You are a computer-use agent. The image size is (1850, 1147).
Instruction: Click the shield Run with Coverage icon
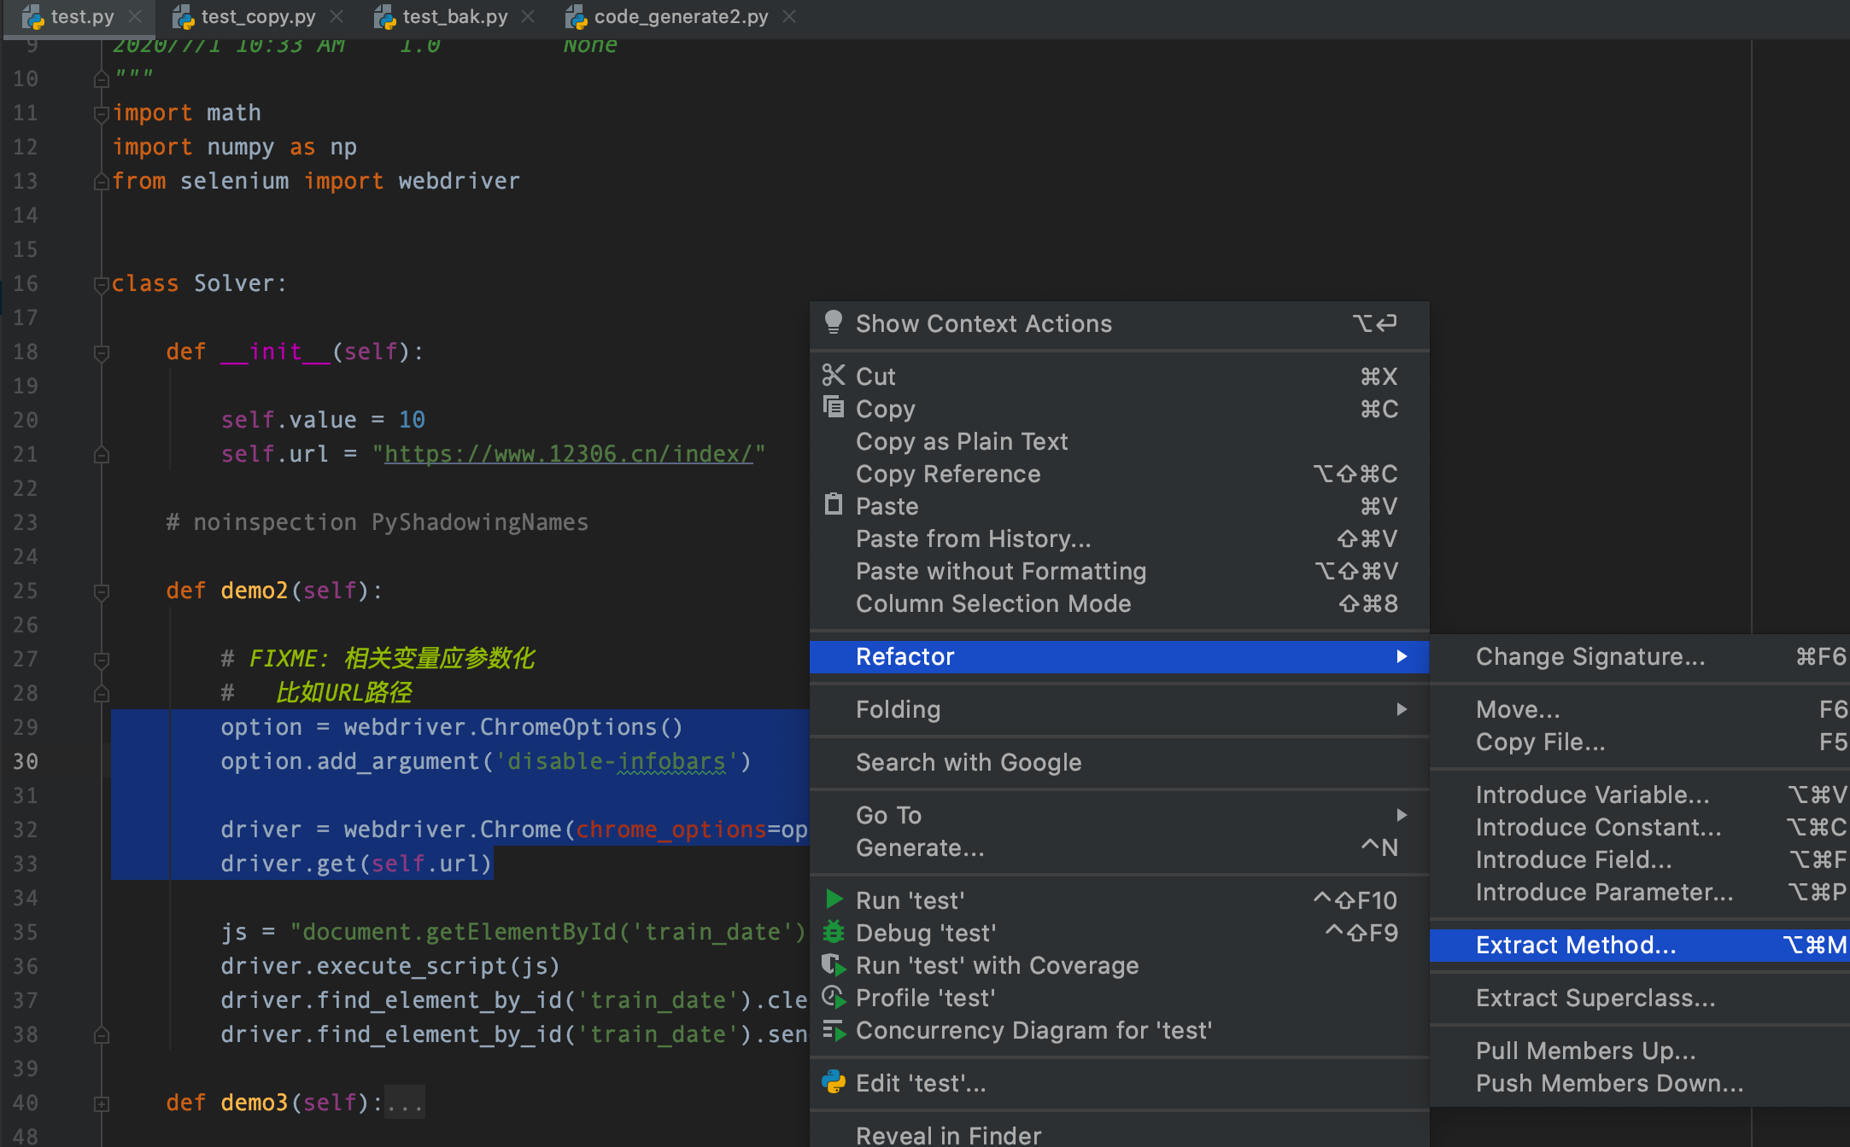(834, 964)
